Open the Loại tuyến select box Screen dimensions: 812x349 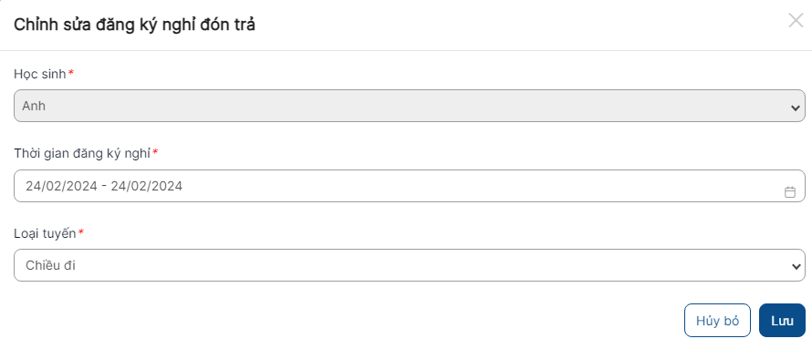click(x=409, y=265)
